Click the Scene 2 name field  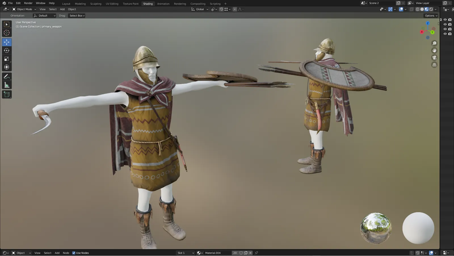tap(381, 3)
